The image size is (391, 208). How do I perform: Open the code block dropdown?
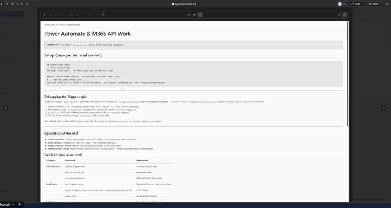[x=83, y=15]
